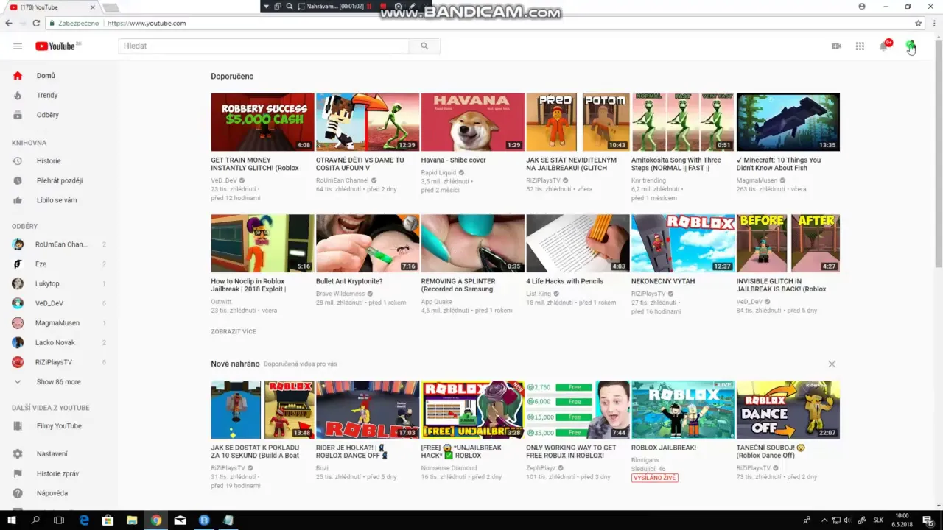
Task: Open Chrome three-dot menu
Action: coord(935,23)
